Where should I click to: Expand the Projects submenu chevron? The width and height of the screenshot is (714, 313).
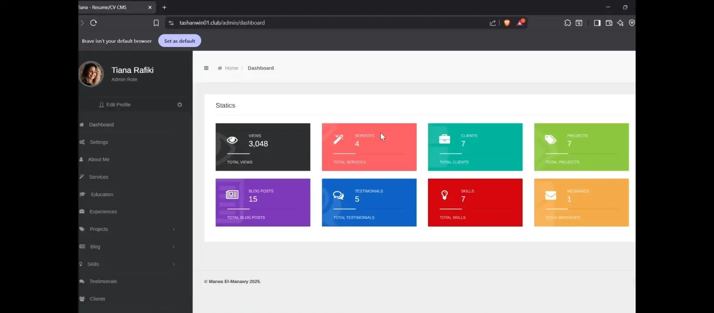click(x=174, y=229)
